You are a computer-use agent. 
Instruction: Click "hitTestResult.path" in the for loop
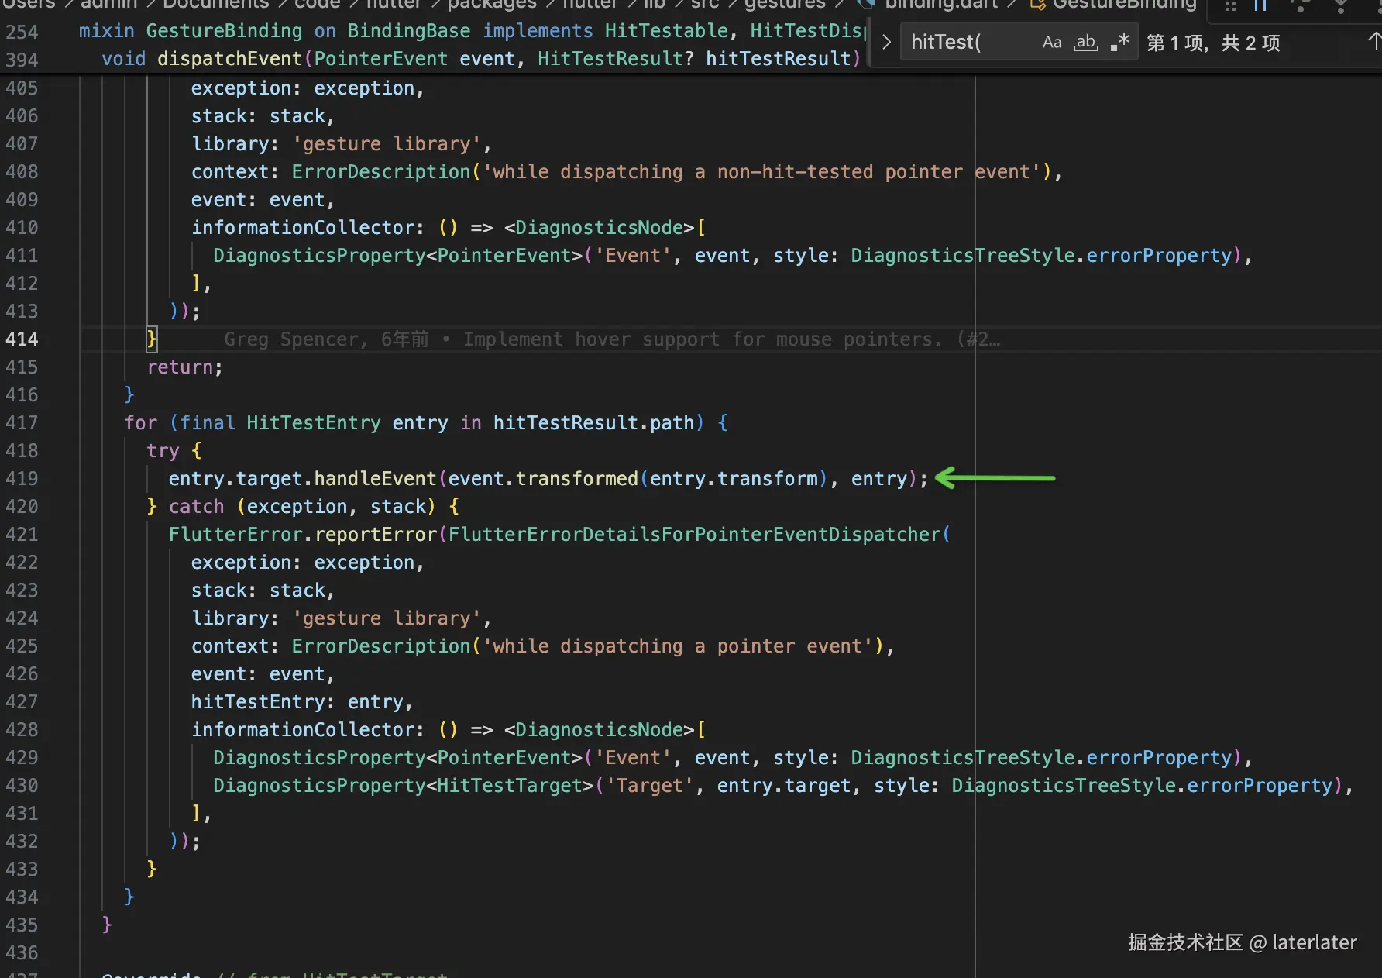pos(593,423)
